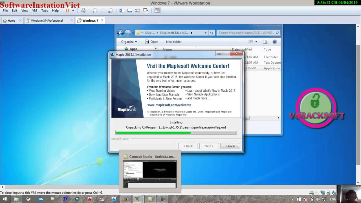This screenshot has height=203, width=361.
Task: Click the greyed Next button in installer
Action: point(209,146)
